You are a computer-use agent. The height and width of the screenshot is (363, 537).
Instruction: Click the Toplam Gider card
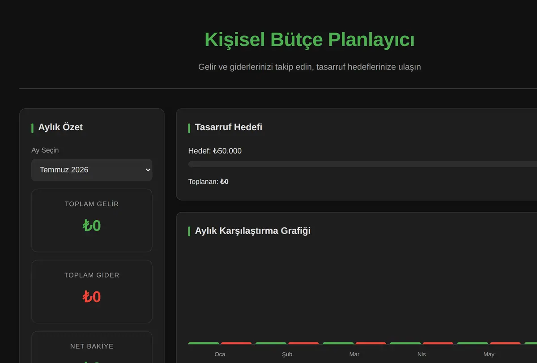(x=92, y=291)
